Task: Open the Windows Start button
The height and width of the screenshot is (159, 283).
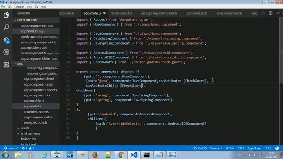Action: click(x=5, y=155)
